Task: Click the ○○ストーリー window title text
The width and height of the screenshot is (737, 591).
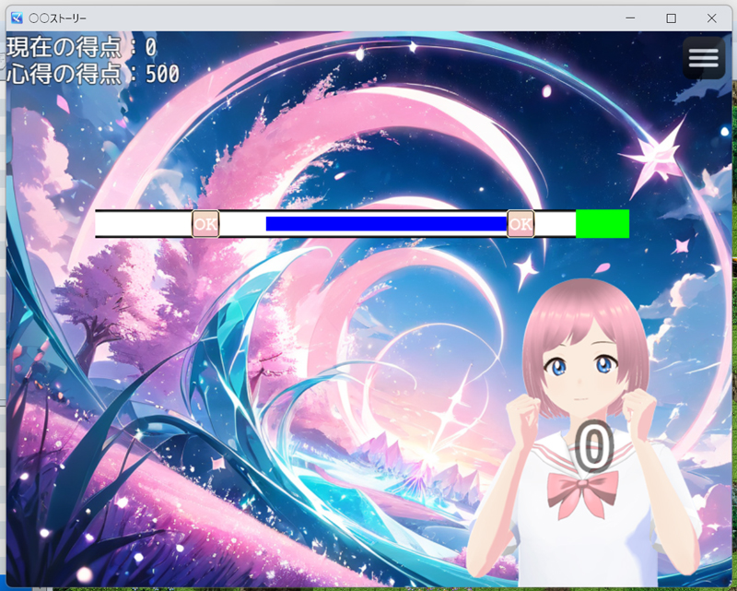Action: [59, 18]
